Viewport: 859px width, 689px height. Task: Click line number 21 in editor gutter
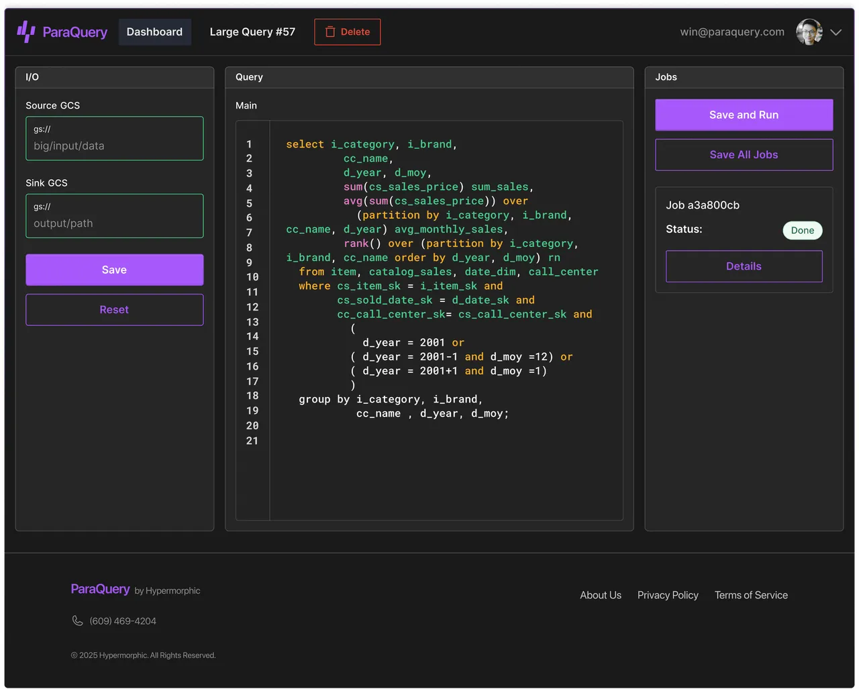252,441
